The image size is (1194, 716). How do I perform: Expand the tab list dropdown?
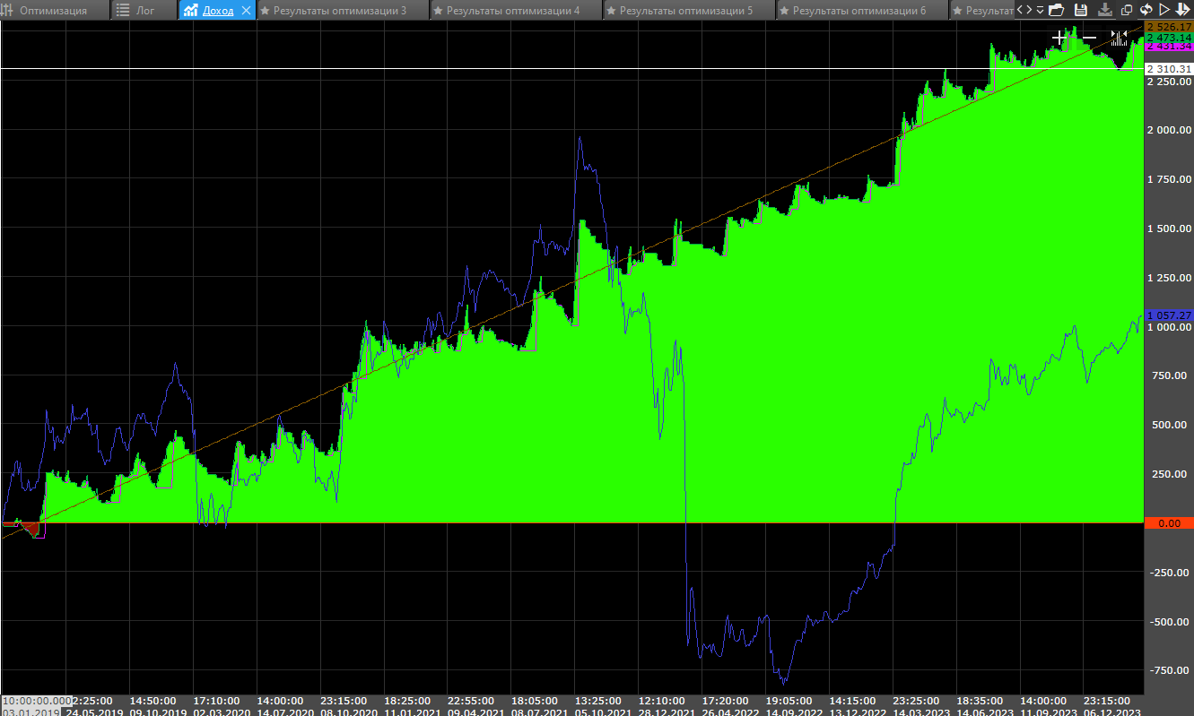coord(1040,11)
